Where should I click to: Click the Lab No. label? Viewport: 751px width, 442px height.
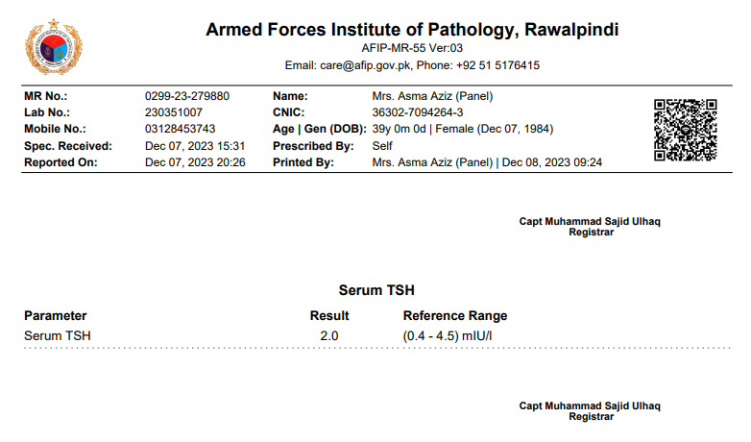click(47, 112)
